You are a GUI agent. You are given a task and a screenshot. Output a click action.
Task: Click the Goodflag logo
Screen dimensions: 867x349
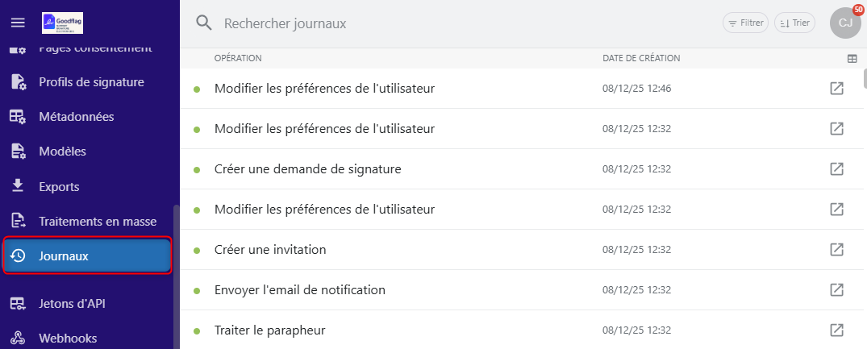click(62, 23)
